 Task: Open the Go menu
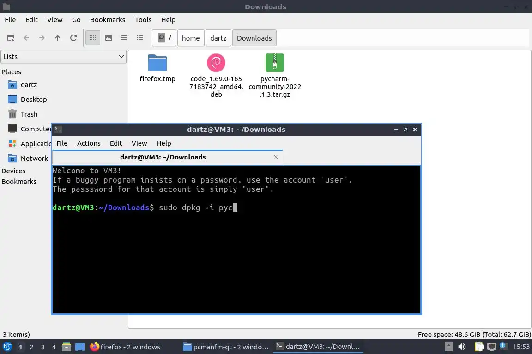pos(76,20)
